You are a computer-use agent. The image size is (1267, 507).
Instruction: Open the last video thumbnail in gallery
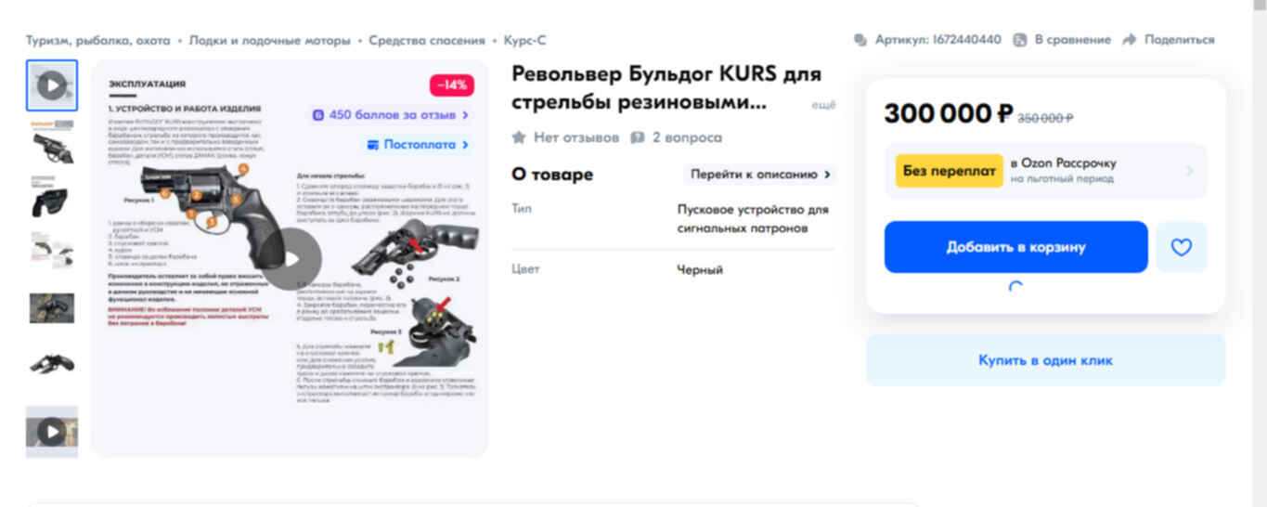click(52, 431)
